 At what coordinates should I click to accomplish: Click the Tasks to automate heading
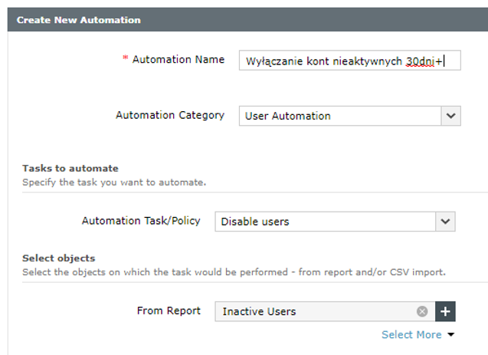(70, 168)
